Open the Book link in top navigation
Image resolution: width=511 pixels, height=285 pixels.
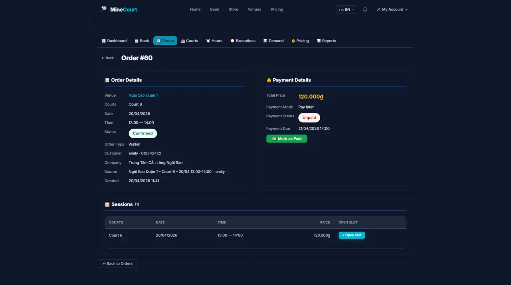coord(215,10)
